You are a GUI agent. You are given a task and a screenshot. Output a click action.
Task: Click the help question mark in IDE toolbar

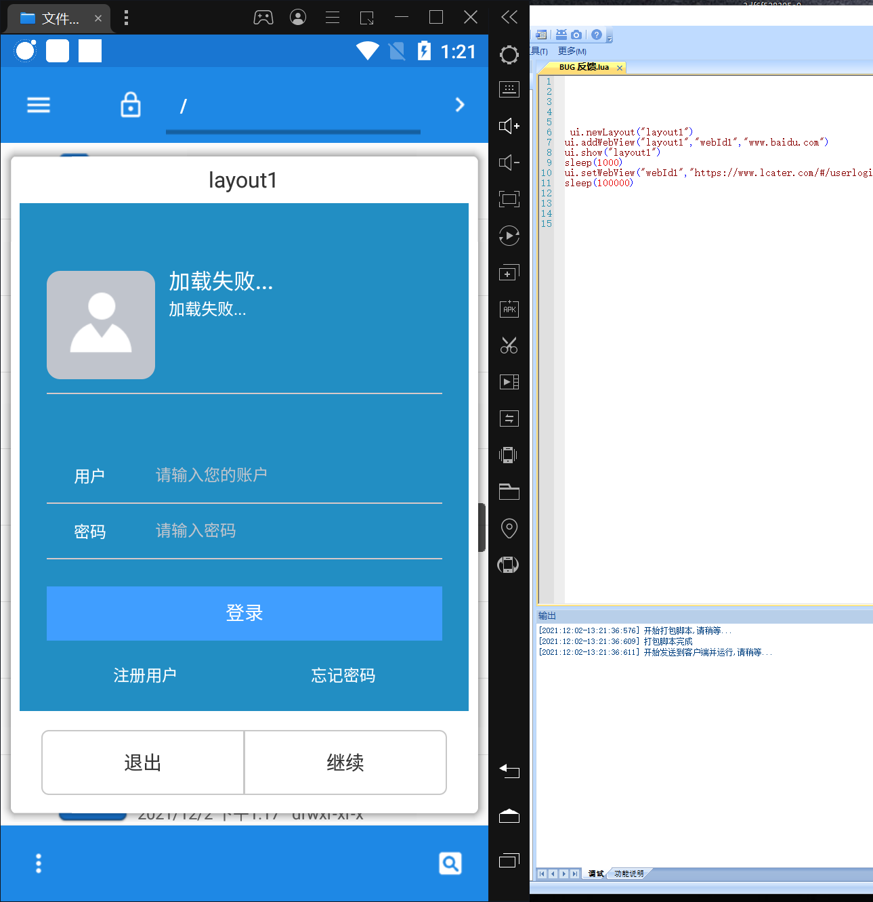[596, 35]
